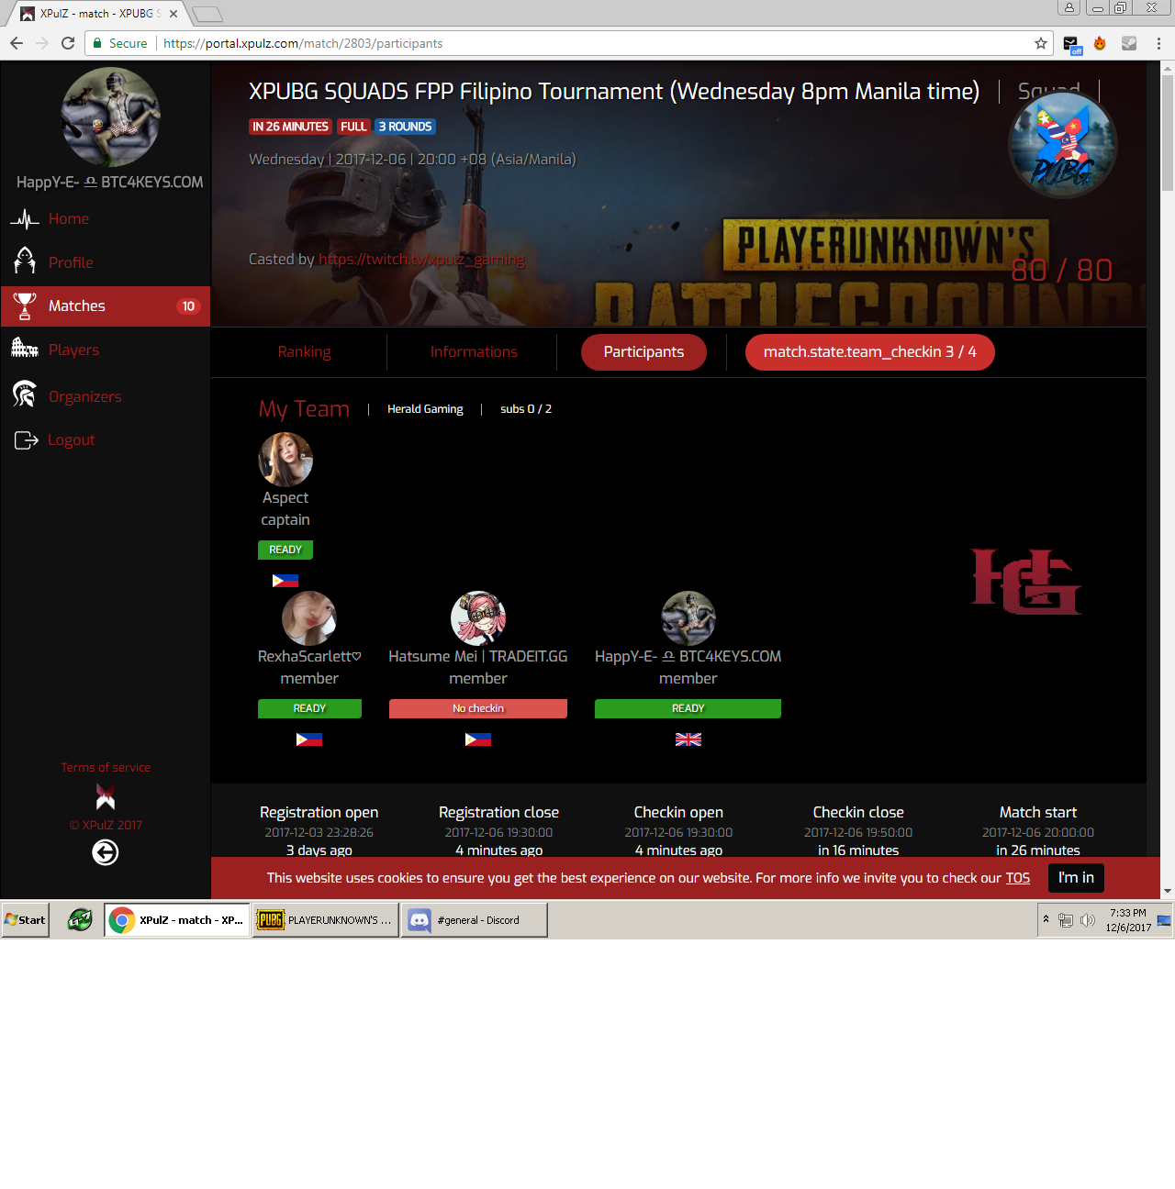Image resolution: width=1175 pixels, height=1189 pixels.
Task: Open the Players menu link
Action: coord(73,350)
